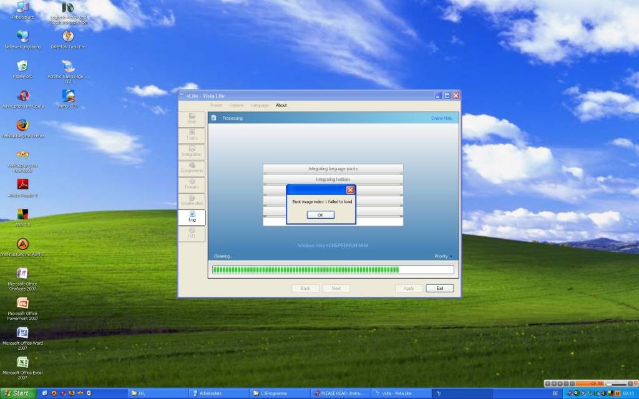This screenshot has width=639, height=399.
Task: Maximize the vLite window
Action: tap(447, 95)
